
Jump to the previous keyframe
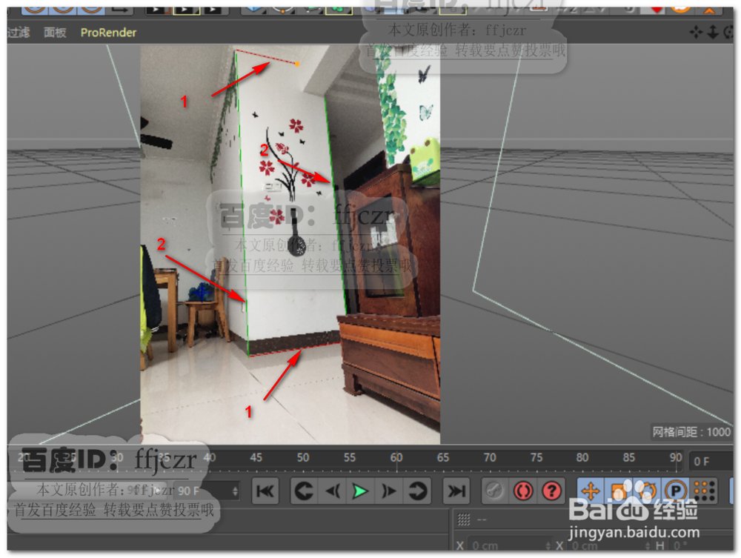pyautogui.click(x=303, y=491)
